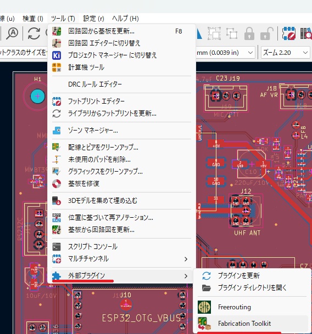The height and width of the screenshot is (334, 312).
Task: Click the フットプリント エディター menu icon
Action: (57, 101)
